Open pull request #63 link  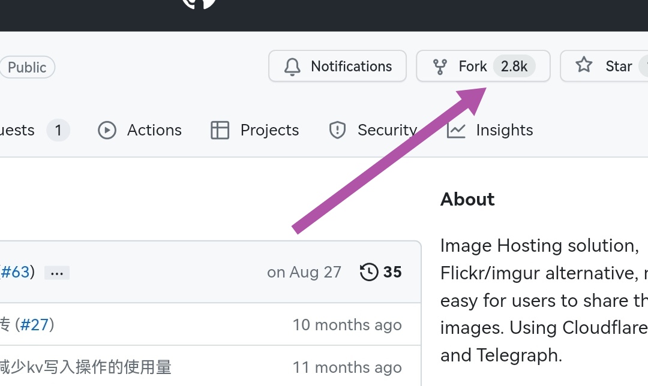click(15, 272)
